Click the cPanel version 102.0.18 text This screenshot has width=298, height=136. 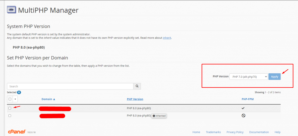[x=31, y=132]
